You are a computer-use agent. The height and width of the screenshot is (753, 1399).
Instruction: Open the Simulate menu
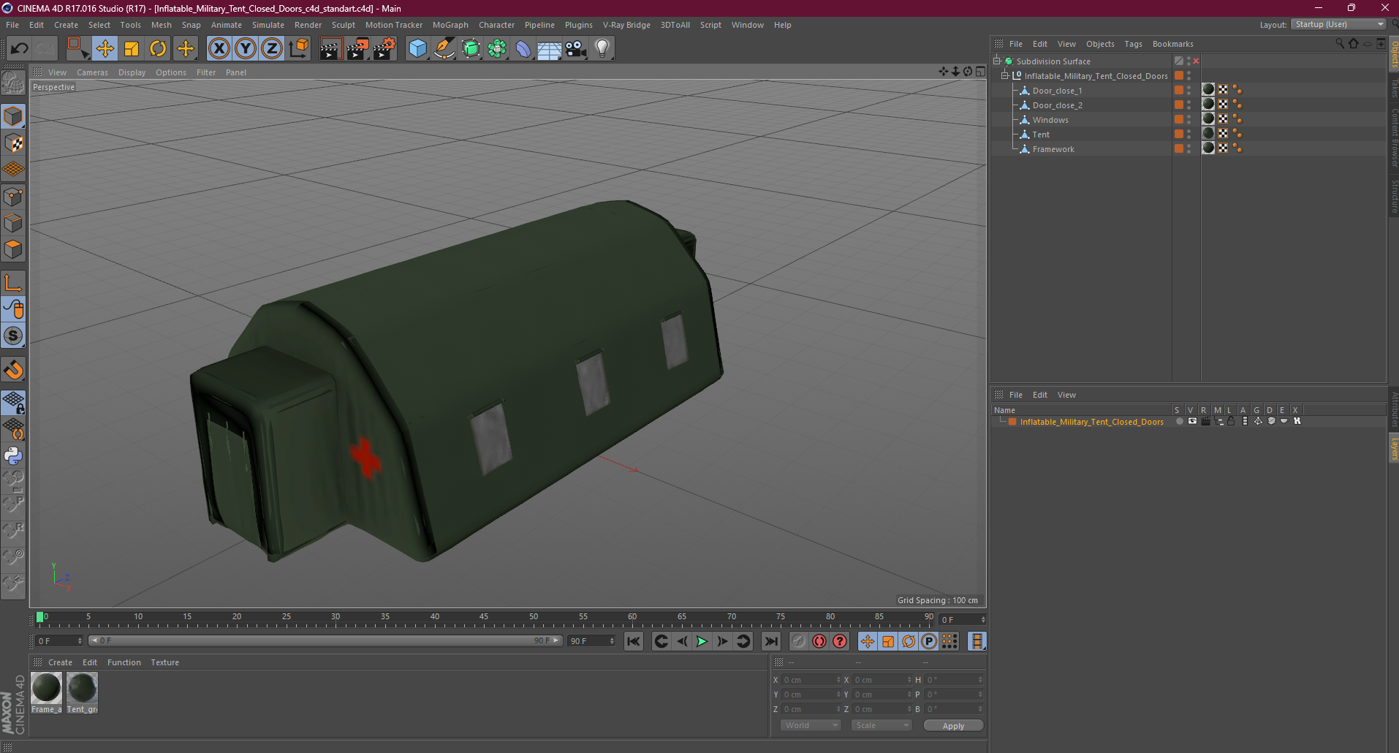(x=268, y=25)
